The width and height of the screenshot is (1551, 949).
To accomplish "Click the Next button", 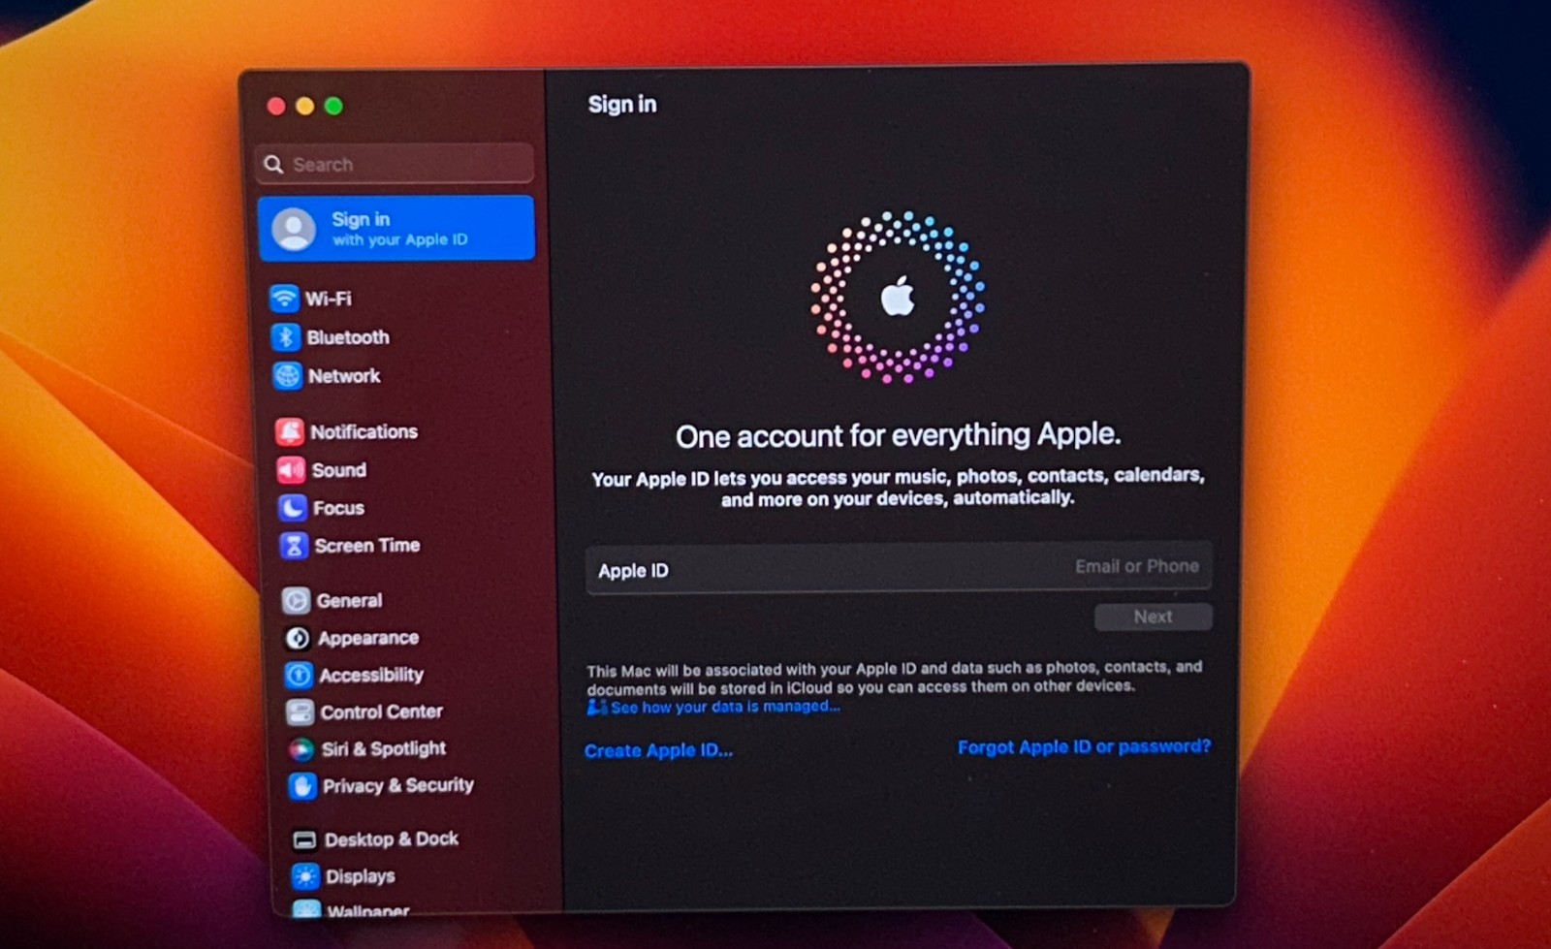I will coord(1153,617).
